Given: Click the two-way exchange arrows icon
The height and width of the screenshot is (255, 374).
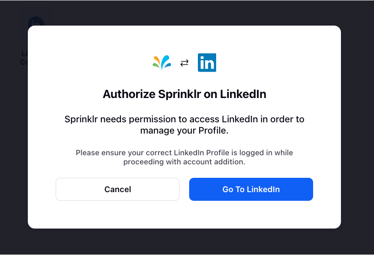Looking at the screenshot, I should 184,63.
